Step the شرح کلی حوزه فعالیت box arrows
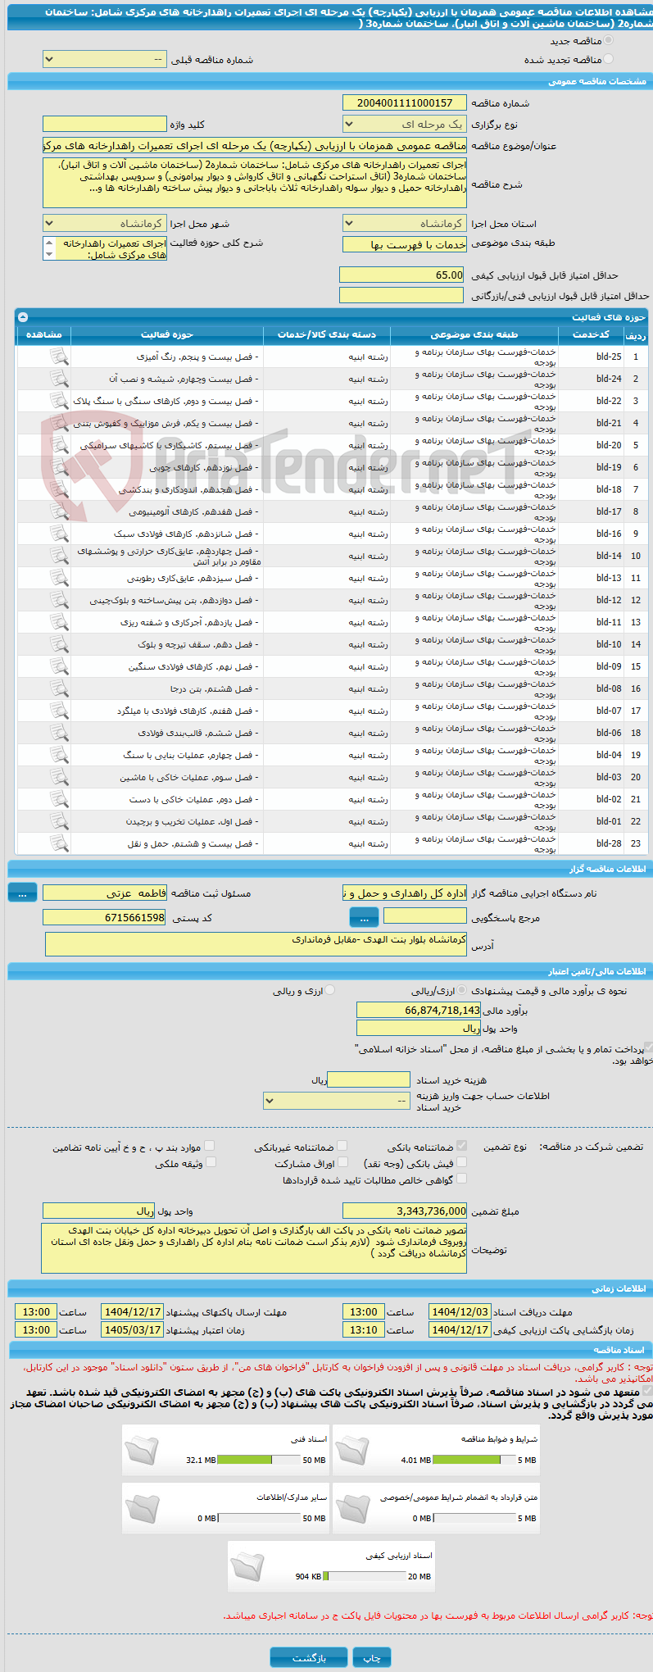Screen dimensions: 653x1672 pyautogui.click(x=48, y=248)
